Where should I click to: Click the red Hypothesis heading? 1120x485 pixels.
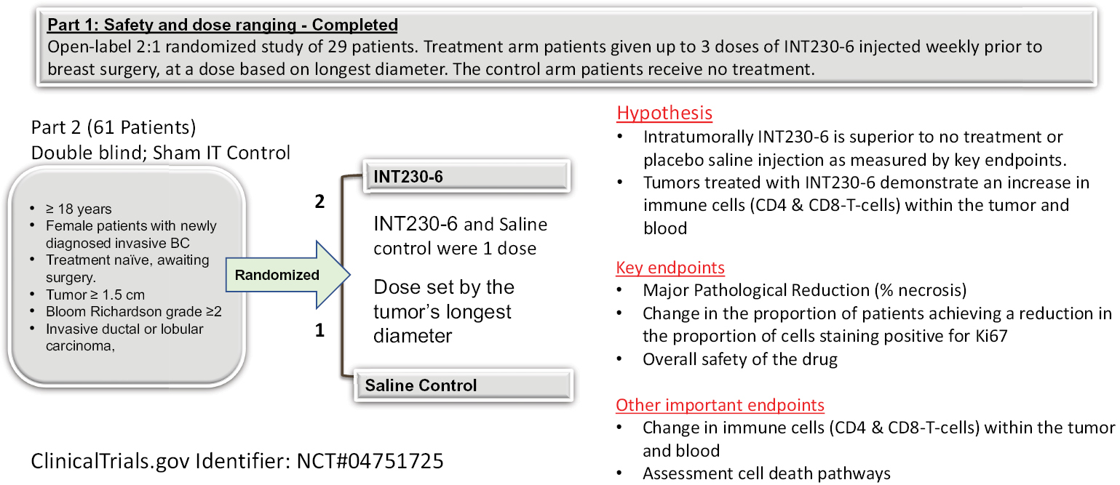664,113
